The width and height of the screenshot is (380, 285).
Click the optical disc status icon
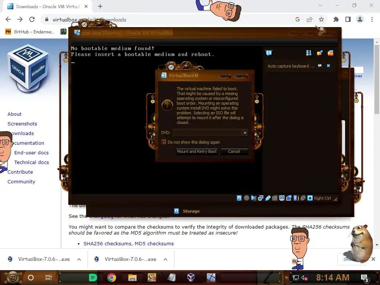click(x=246, y=198)
